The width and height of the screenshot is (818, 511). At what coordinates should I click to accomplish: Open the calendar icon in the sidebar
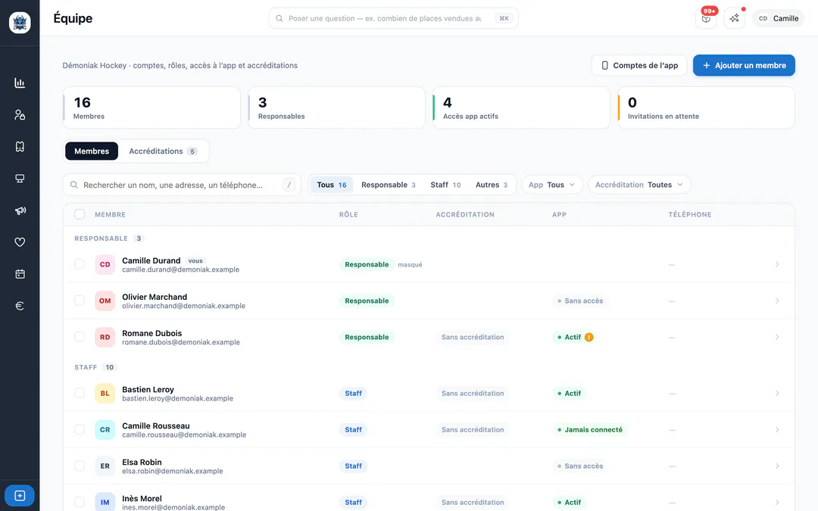click(x=20, y=274)
